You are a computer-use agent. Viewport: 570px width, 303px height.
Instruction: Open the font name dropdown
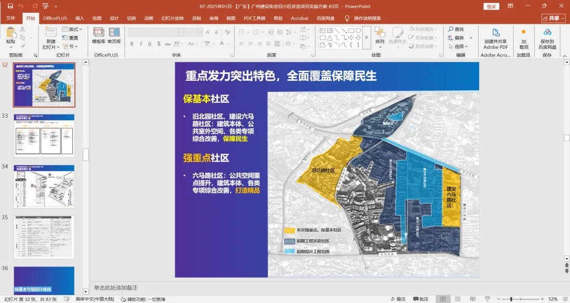(x=180, y=32)
